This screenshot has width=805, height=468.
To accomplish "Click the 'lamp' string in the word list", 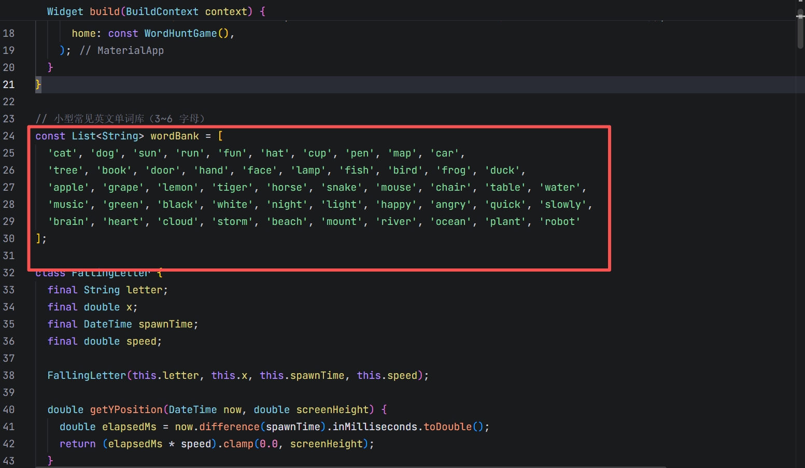I will tap(308, 170).
